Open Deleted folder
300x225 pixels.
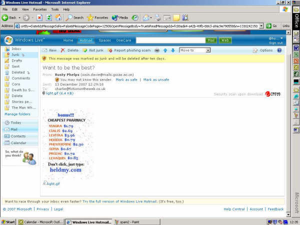click(18, 72)
